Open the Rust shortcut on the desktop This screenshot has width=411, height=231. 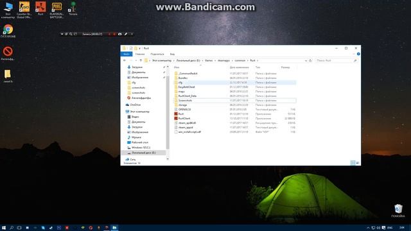point(40,8)
